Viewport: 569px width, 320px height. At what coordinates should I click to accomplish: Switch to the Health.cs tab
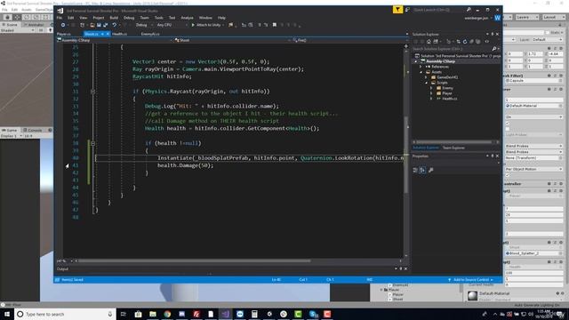click(x=119, y=34)
